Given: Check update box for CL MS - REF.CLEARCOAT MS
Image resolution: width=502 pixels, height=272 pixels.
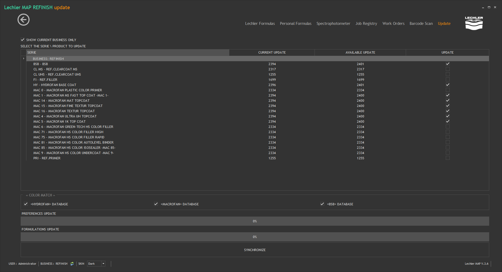Looking at the screenshot, I should 448,69.
